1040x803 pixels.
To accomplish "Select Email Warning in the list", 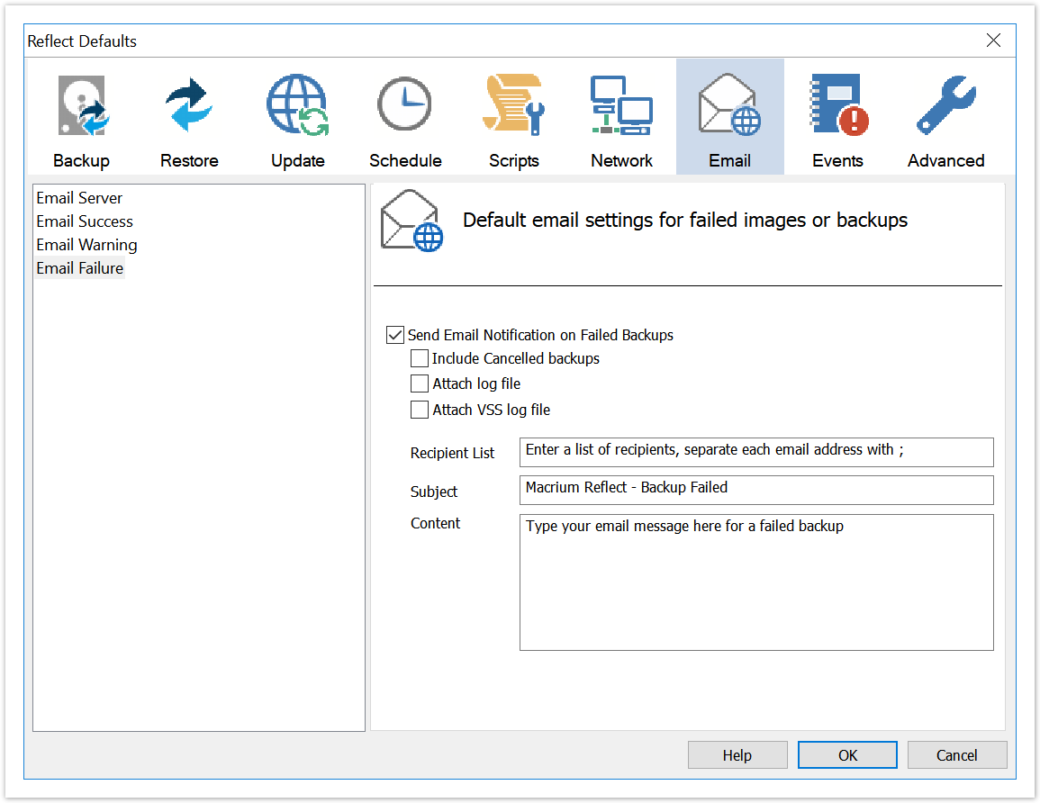I will 86,245.
